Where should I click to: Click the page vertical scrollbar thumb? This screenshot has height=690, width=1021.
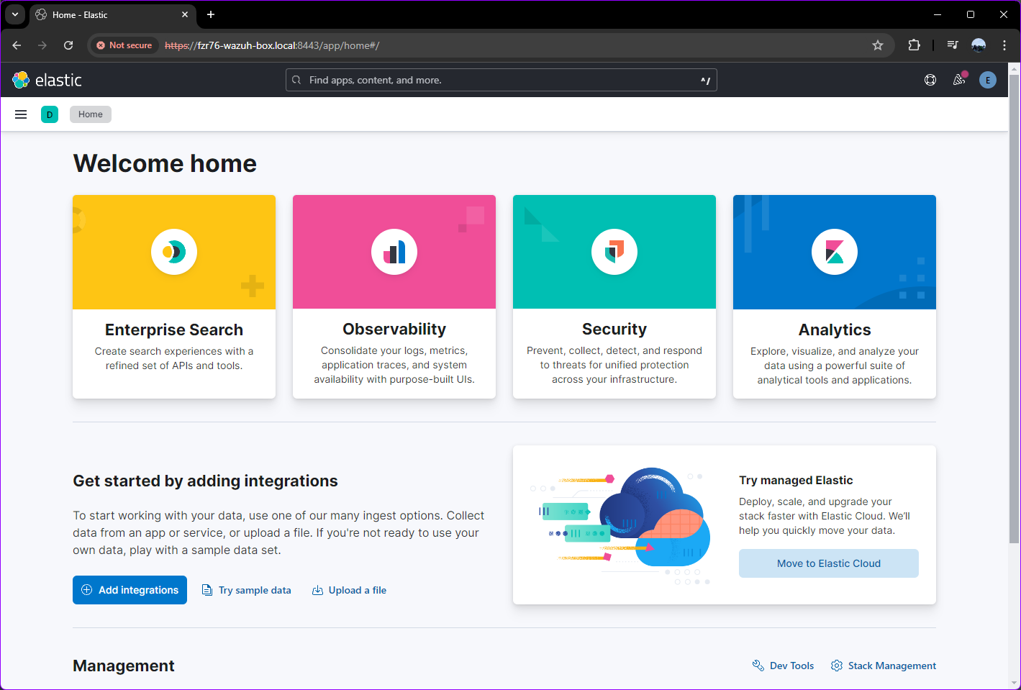[x=1015, y=309]
